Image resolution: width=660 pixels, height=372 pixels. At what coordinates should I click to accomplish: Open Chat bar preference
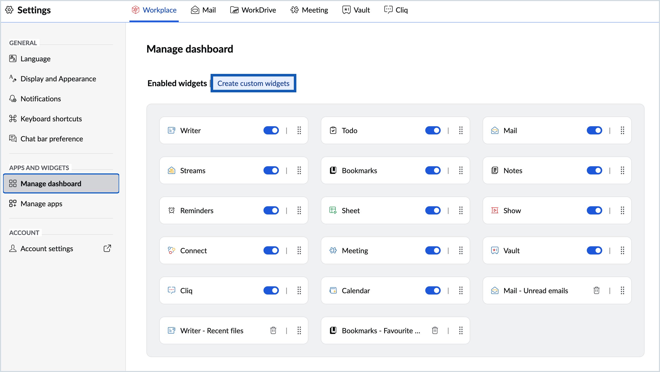[x=61, y=139]
